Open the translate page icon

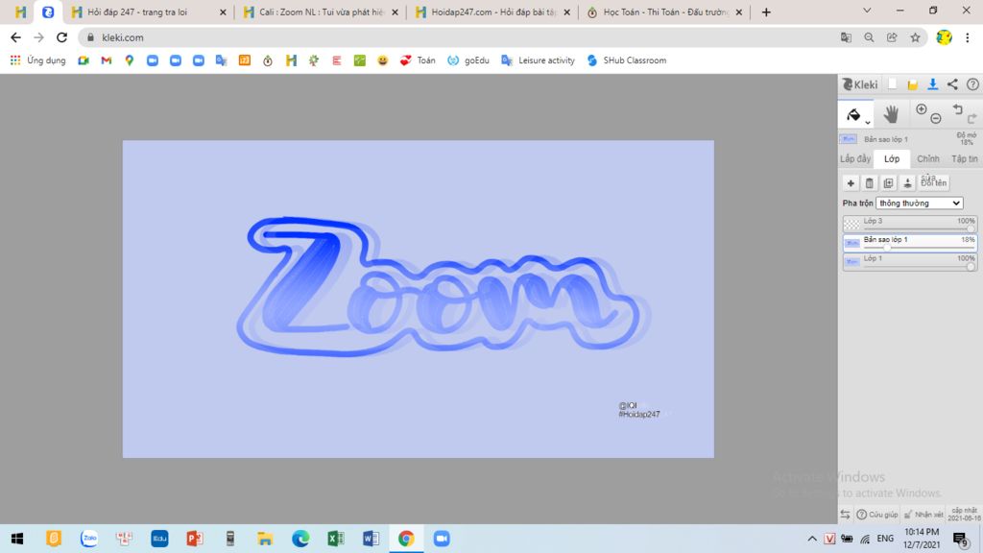tap(846, 37)
